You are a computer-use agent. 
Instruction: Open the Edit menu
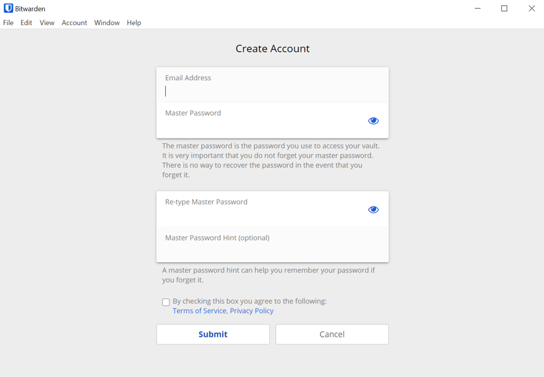pos(26,23)
